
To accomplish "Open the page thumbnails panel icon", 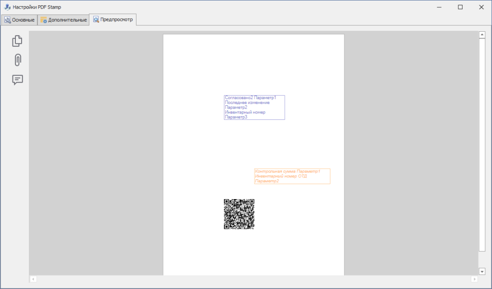I will pos(17,41).
